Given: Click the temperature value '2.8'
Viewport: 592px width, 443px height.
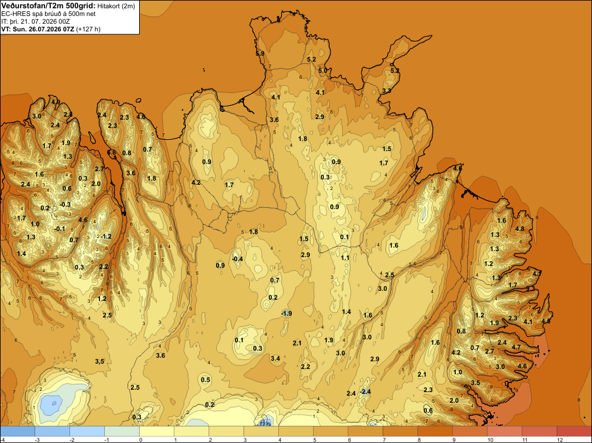Looking at the screenshot, I should click(x=68, y=114).
